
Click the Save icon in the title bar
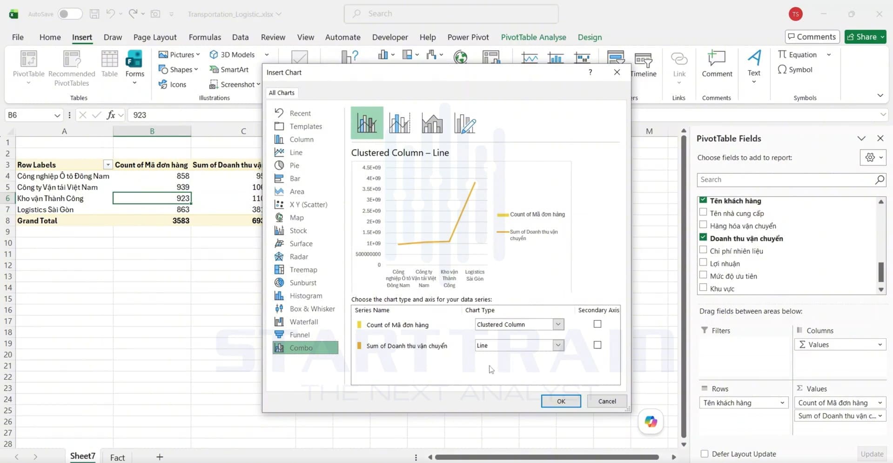94,14
